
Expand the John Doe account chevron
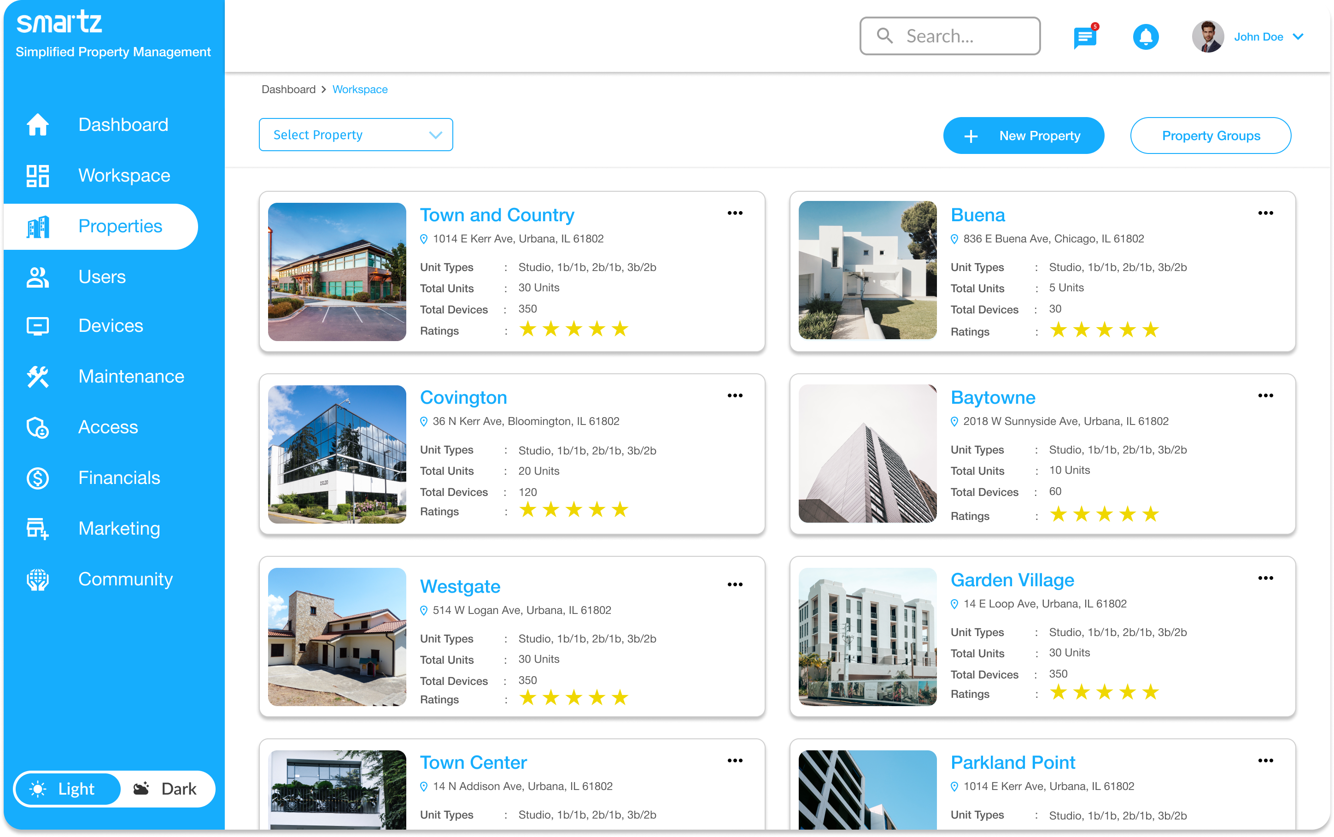1298,36
